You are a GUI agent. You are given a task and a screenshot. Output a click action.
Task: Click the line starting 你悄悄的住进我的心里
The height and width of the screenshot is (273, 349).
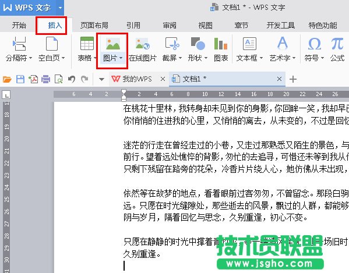[x=236, y=120]
